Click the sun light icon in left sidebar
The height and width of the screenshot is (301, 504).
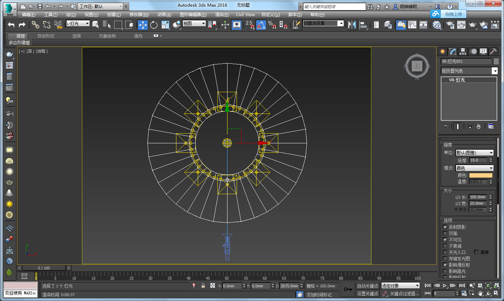[9, 204]
